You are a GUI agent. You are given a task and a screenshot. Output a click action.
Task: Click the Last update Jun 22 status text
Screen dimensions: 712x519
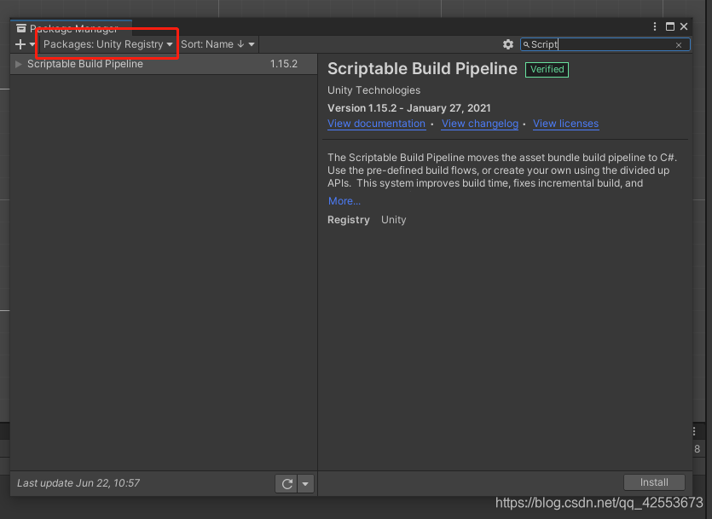pos(78,483)
